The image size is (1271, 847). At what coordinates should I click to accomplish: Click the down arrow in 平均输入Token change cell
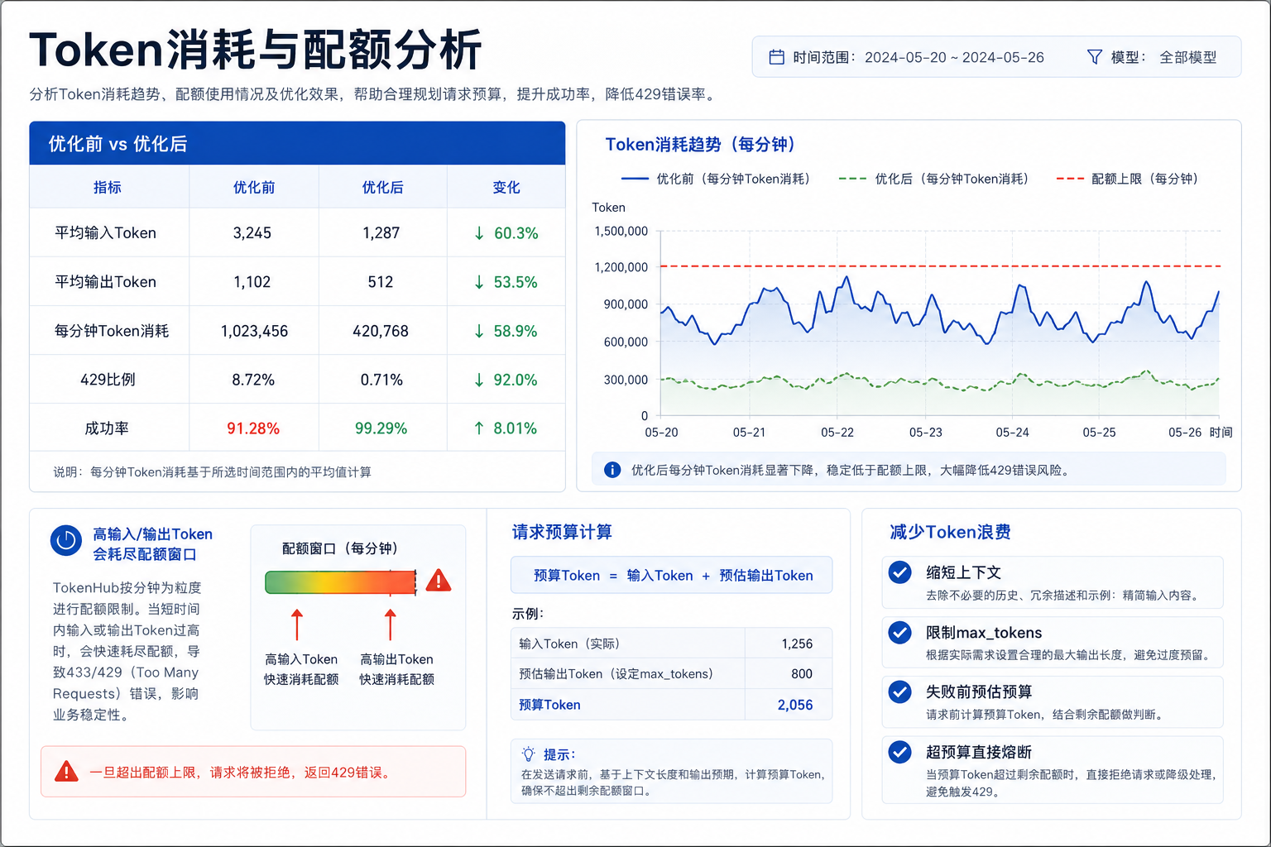[x=479, y=233]
